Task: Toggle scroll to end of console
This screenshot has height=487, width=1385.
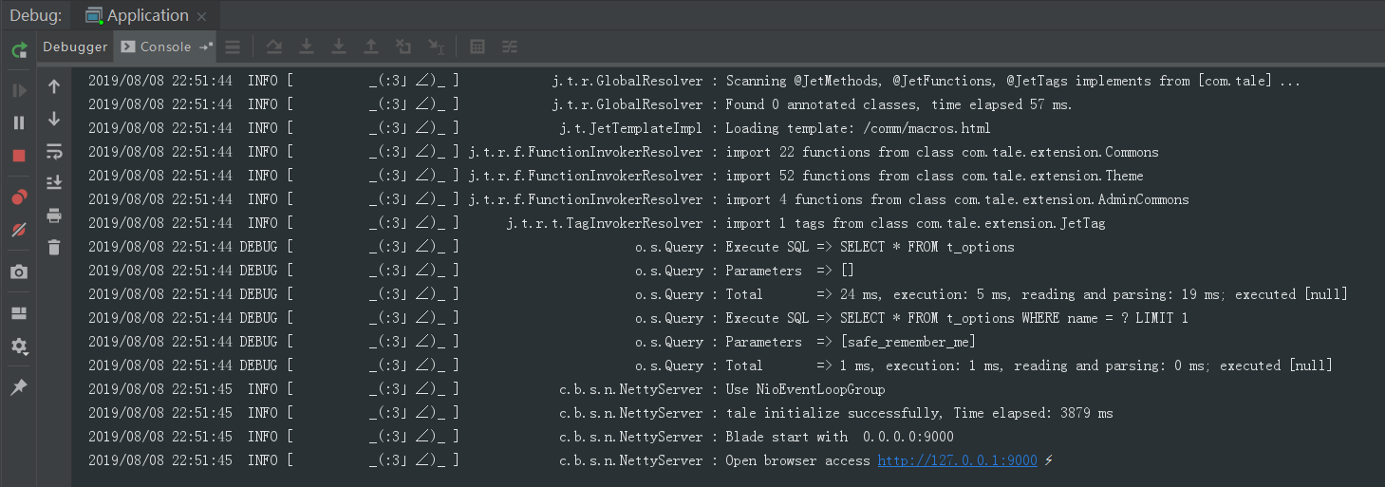Action: (x=54, y=182)
